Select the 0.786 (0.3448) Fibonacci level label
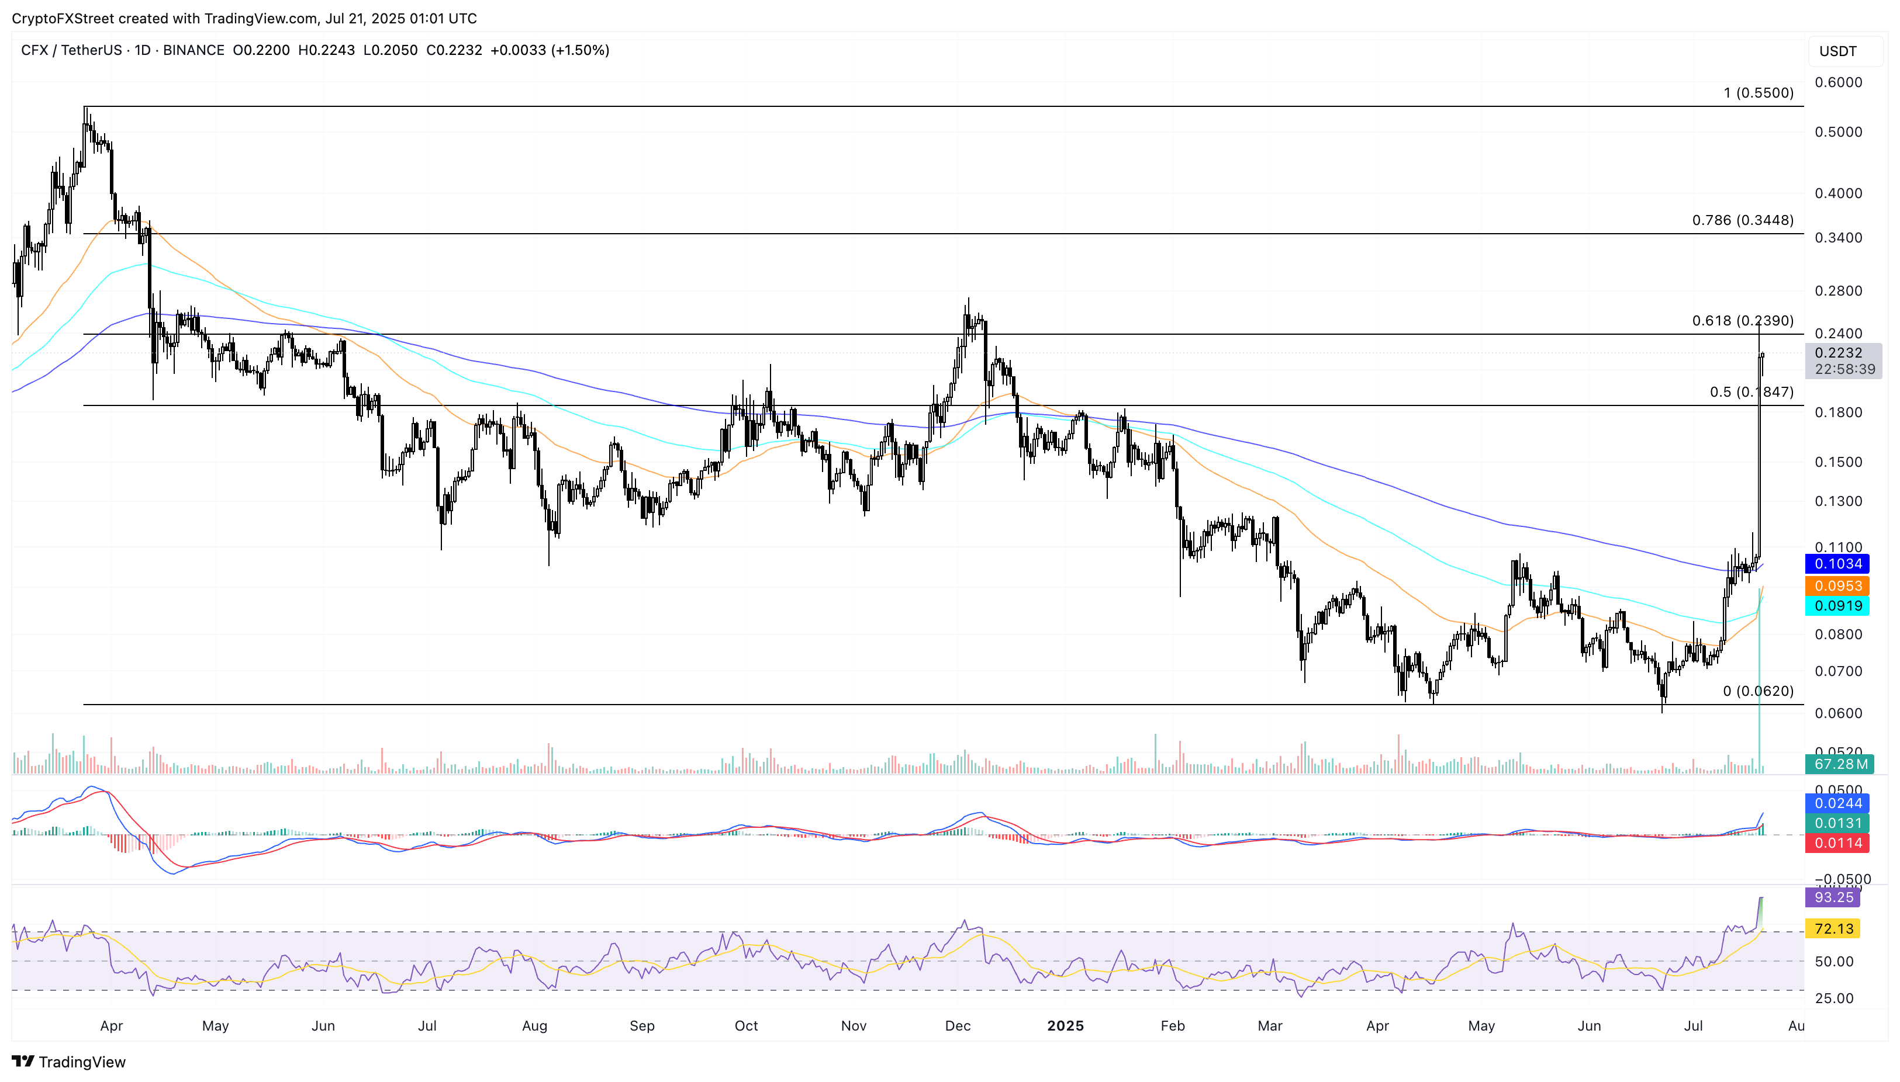 (x=1742, y=221)
